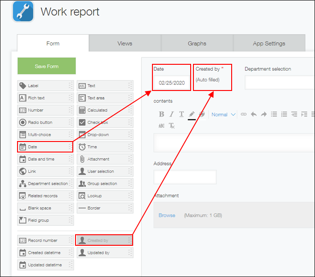Pick the Drop-down field item
Viewport: 315px width, 277px height.
tap(105, 135)
